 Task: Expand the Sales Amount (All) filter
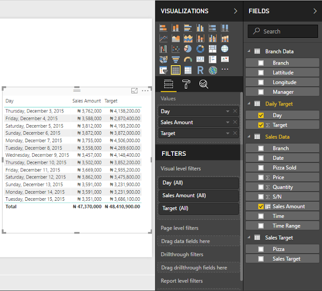pos(199,196)
